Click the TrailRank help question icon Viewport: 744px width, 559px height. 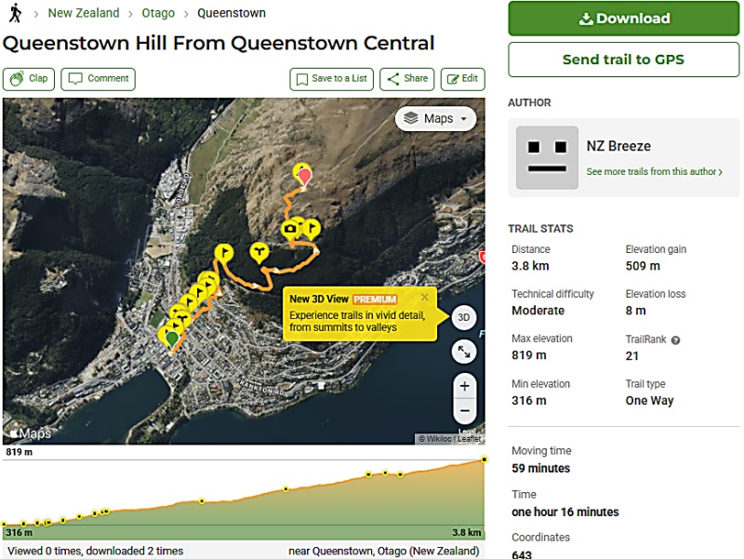tap(675, 340)
